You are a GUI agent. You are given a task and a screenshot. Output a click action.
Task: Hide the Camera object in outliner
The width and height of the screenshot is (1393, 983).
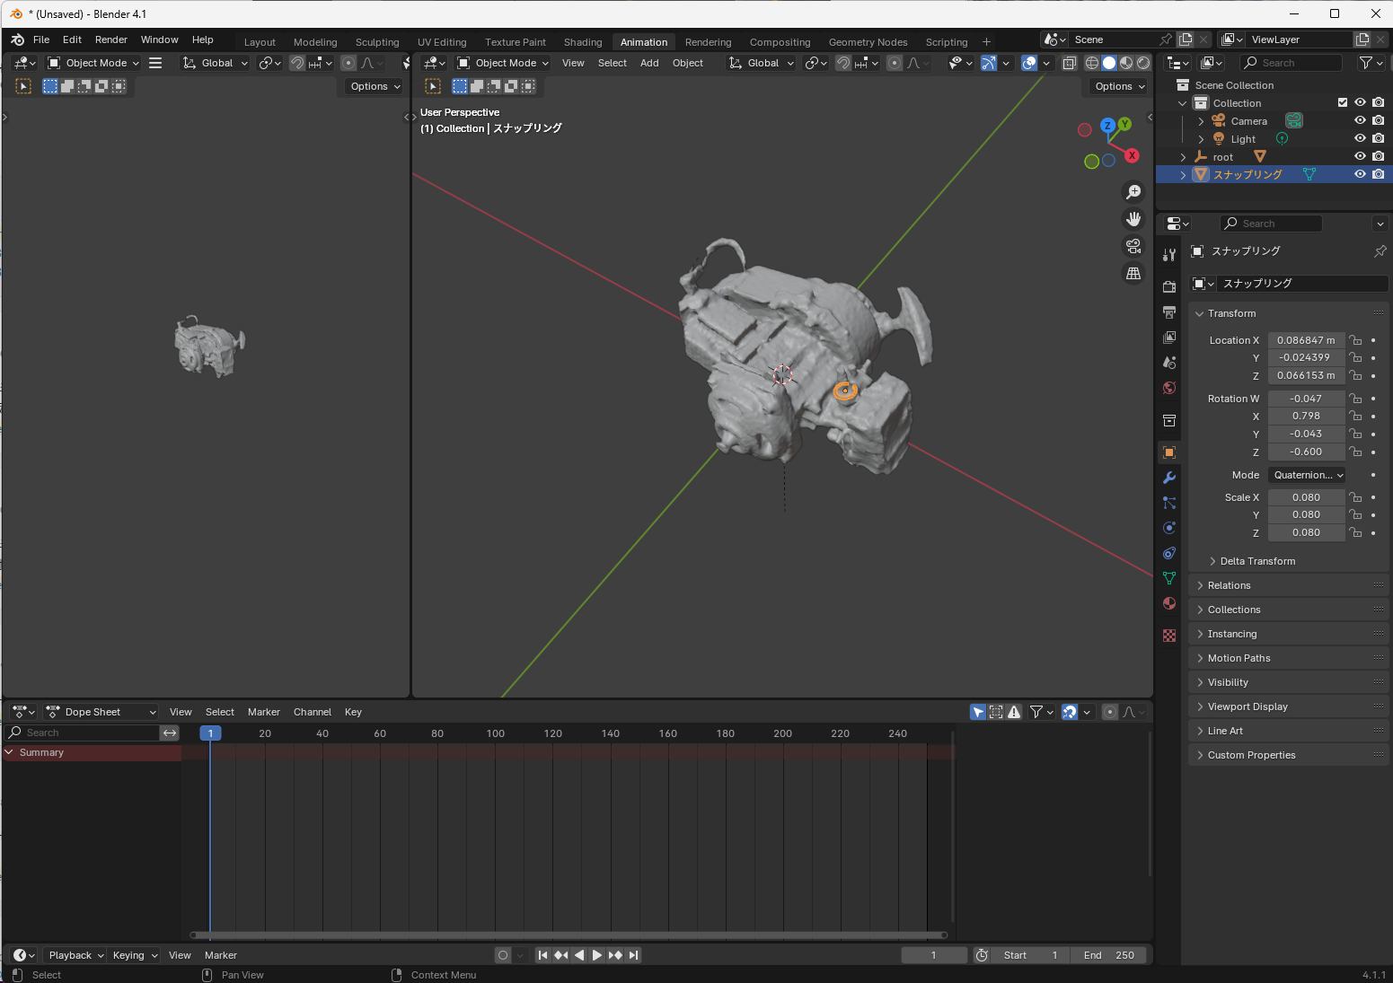(x=1360, y=120)
